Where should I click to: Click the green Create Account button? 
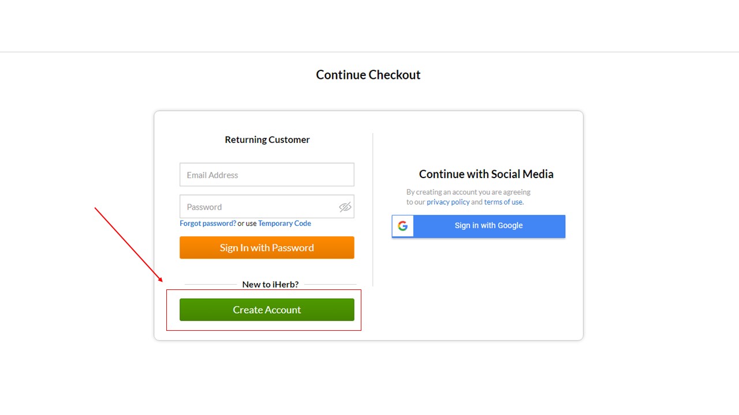tap(267, 310)
